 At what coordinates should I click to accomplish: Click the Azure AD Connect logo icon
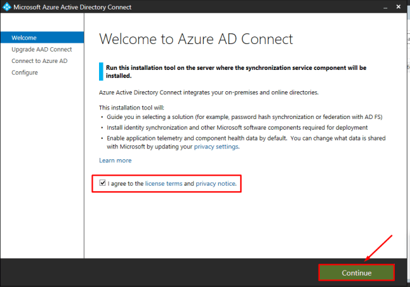tap(6, 7)
